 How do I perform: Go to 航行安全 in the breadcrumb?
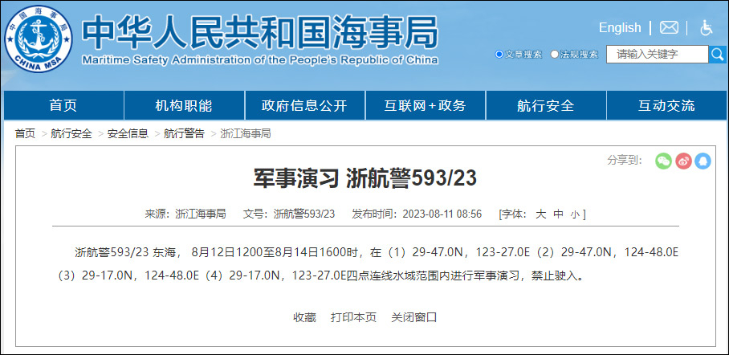pos(71,134)
